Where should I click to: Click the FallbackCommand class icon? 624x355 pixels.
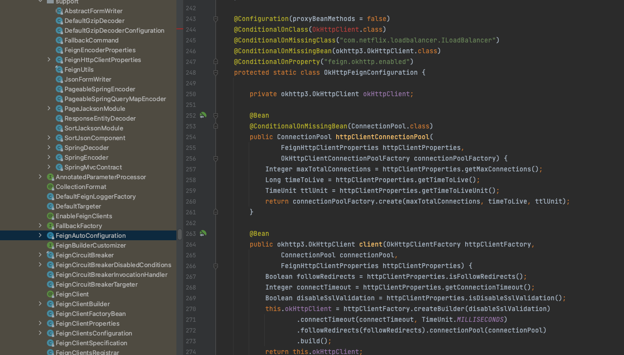click(59, 40)
